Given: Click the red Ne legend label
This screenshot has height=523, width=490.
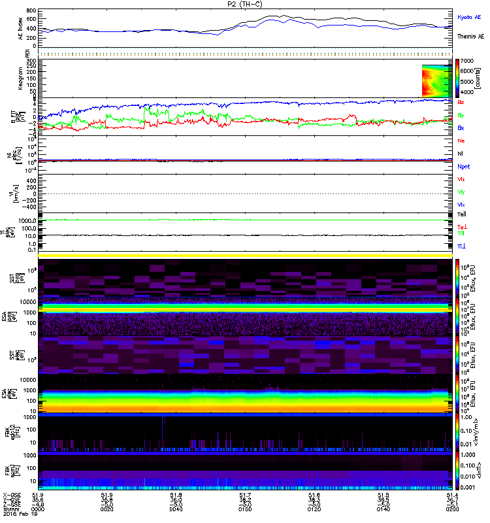Looking at the screenshot, I should pyautogui.click(x=461, y=141).
